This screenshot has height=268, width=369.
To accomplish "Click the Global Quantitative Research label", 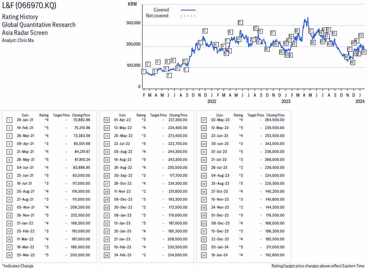I will pos(39,25).
